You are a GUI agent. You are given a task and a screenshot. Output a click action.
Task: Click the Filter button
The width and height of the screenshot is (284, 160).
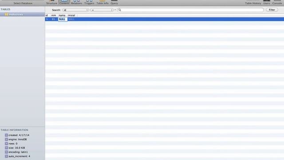pyautogui.click(x=272, y=10)
